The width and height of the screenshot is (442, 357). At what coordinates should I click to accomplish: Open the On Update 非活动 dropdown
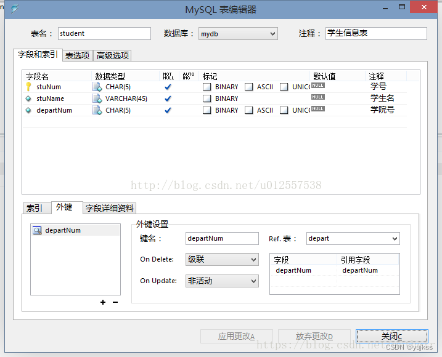pyautogui.click(x=222, y=281)
